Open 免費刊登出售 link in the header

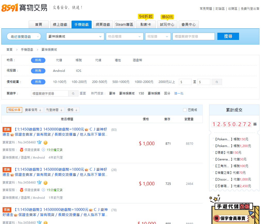pyautogui.click(x=250, y=9)
